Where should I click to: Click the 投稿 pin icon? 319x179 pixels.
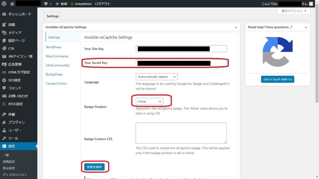pos(4,25)
